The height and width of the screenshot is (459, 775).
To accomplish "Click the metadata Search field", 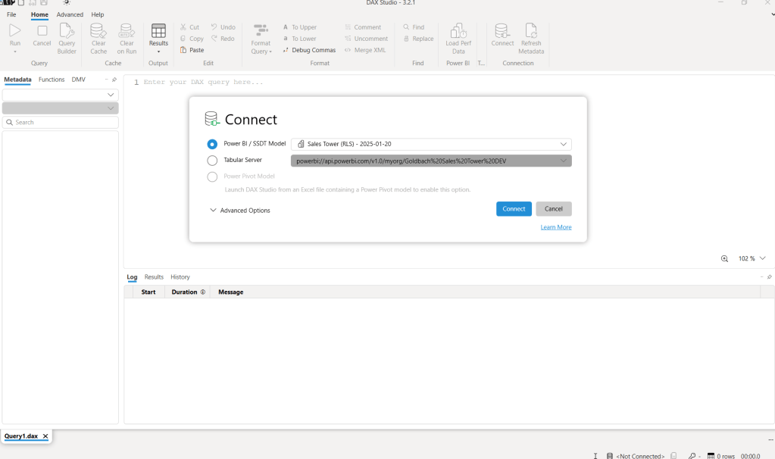I will (x=61, y=122).
